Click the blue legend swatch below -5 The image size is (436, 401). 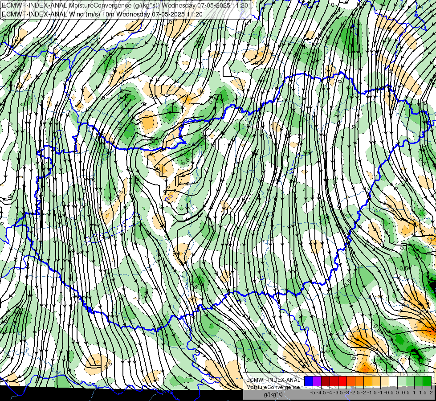point(309,381)
